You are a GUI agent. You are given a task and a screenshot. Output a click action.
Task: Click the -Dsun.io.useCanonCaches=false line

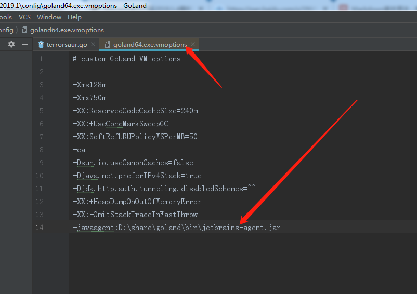tap(133, 163)
